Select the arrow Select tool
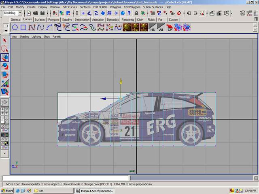 point(5,40)
